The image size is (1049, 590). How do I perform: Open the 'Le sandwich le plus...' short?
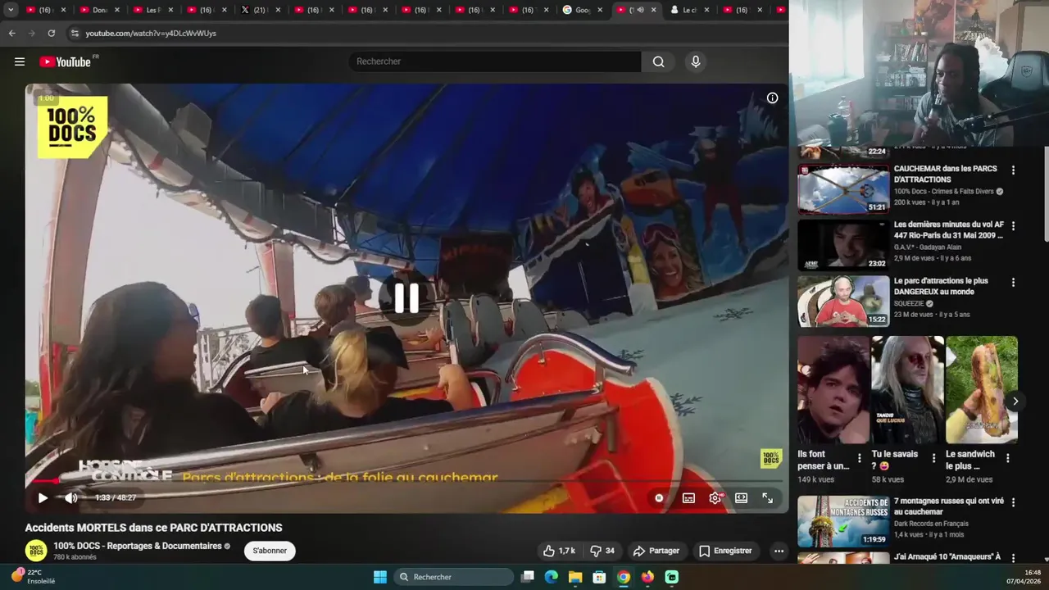982,390
